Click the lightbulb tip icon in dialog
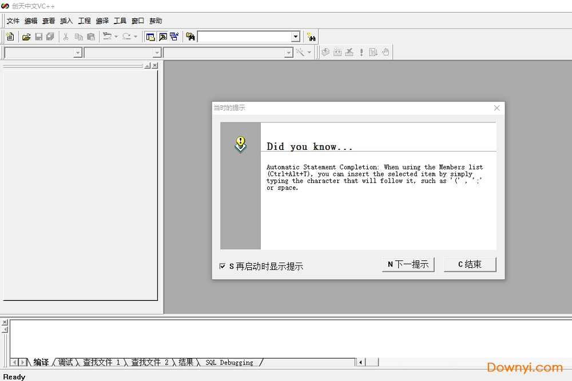572x381 pixels. pyautogui.click(x=240, y=144)
